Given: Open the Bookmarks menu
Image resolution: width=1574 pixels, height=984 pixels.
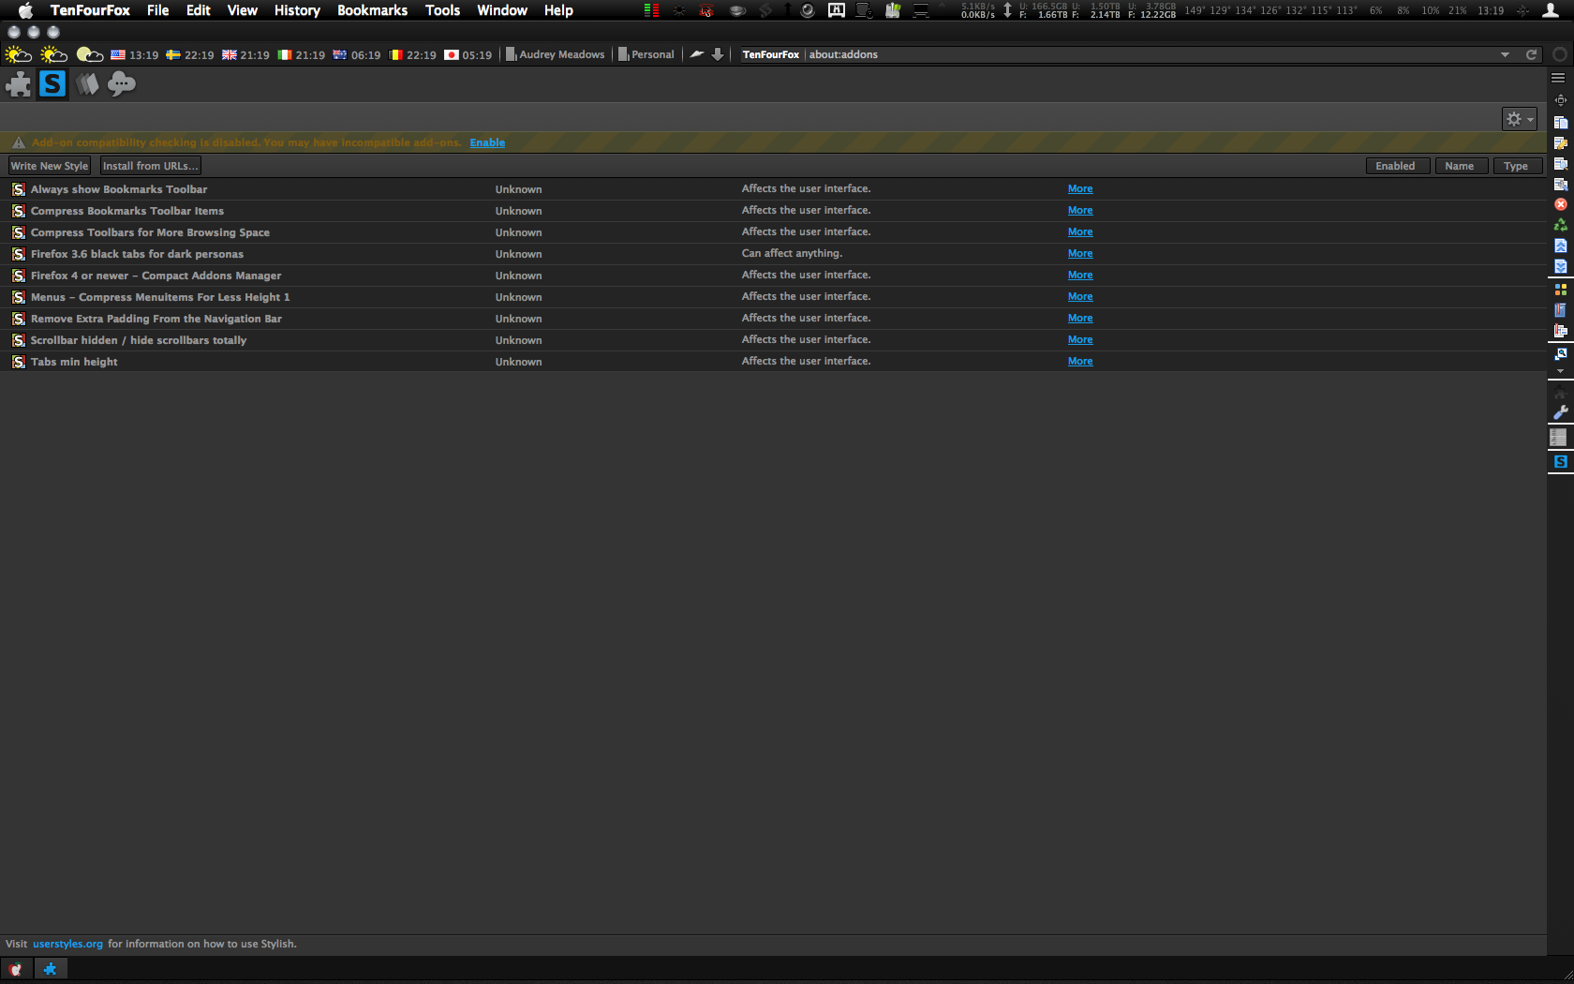Looking at the screenshot, I should [x=372, y=10].
